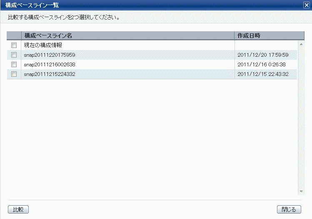Select the 現在の構成情報 row text

[43, 45]
